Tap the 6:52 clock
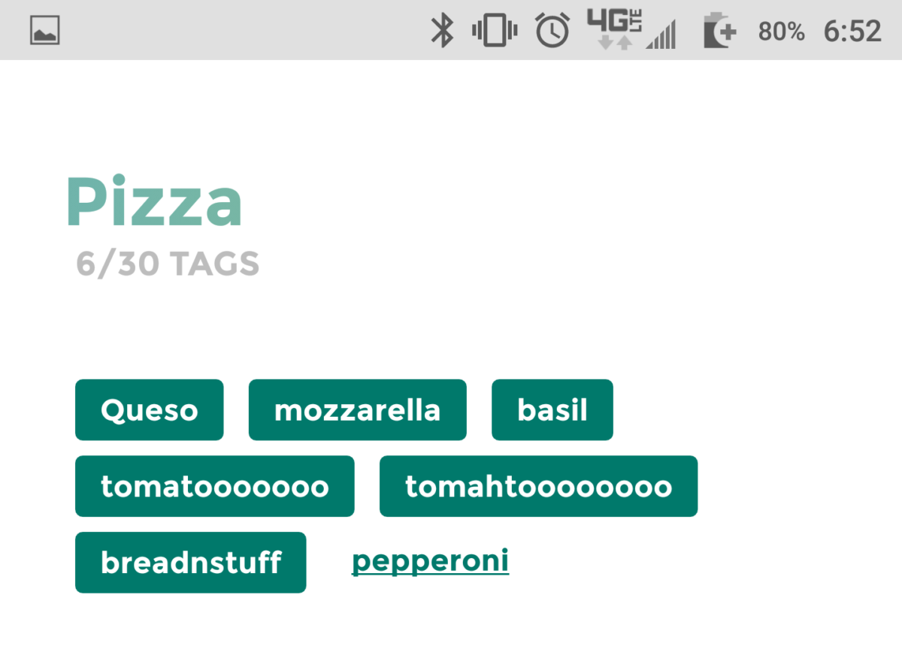 coord(852,32)
